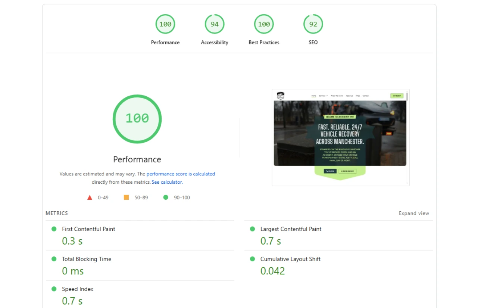Screen dimensions: 481x308
Task: Click the large Performance heading text
Action: (137, 159)
